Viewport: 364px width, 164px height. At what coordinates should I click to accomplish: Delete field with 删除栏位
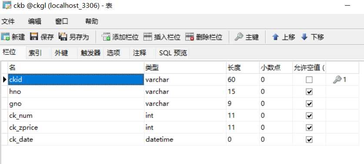(x=204, y=37)
